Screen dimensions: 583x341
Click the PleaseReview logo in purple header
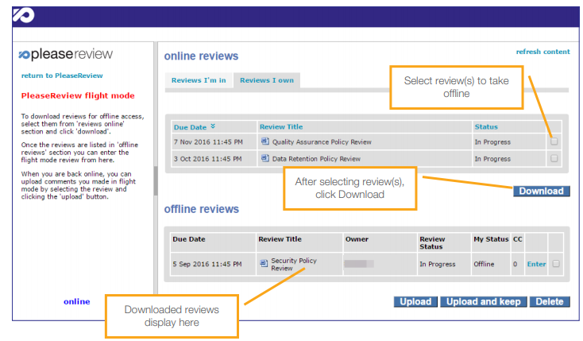pos(23,15)
